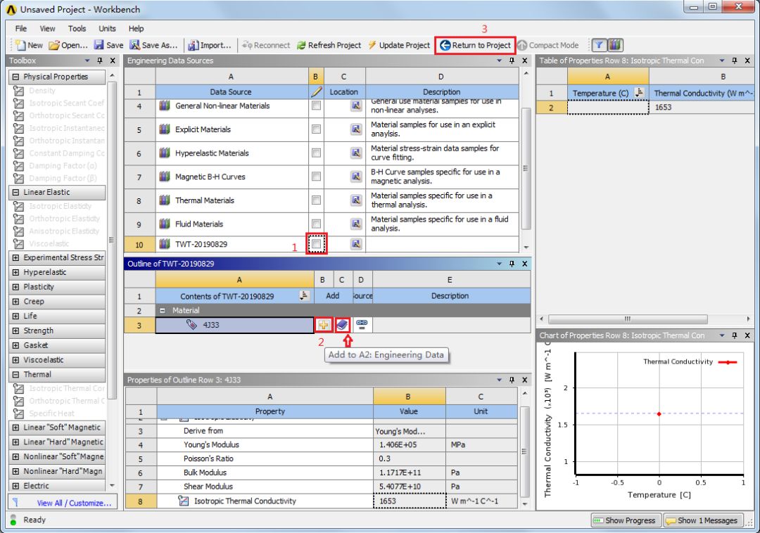Expand the Gasket toolbox group
This screenshot has height=533, width=760.
(15, 345)
